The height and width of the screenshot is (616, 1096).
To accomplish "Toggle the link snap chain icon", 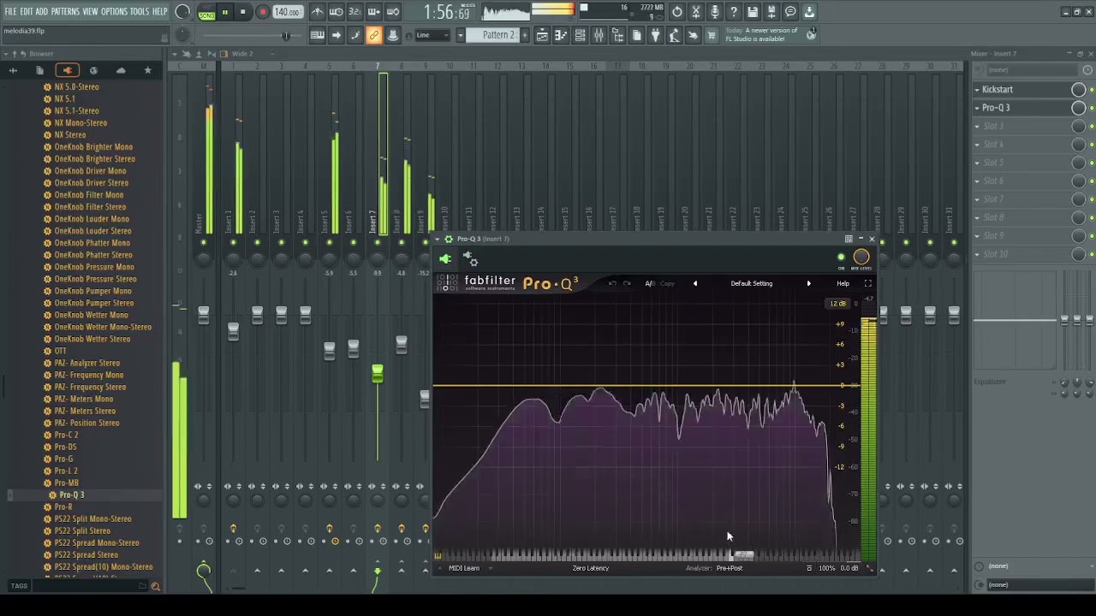I will pyautogui.click(x=373, y=35).
